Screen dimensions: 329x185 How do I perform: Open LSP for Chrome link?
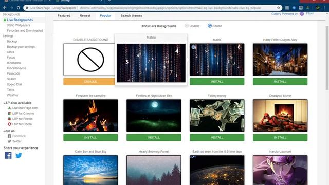click(x=23, y=113)
